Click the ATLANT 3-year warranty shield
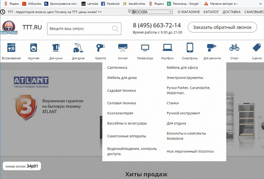 26,107
